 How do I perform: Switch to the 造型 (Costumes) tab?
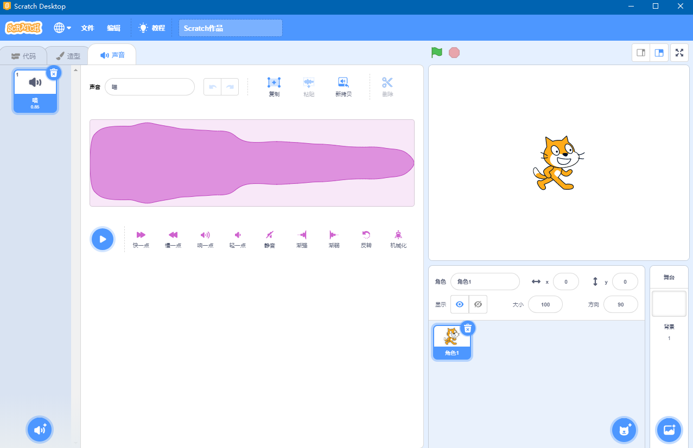[67, 54]
